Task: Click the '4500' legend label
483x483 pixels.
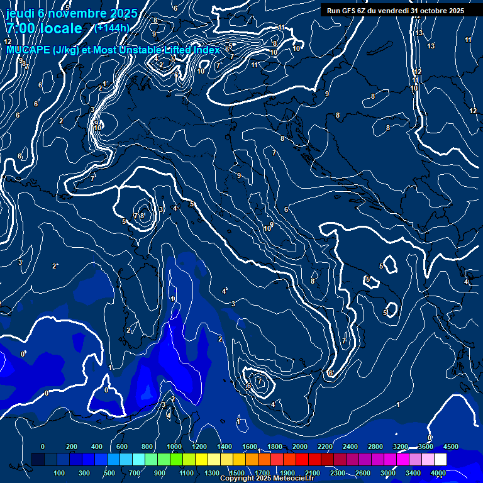Action: coord(451,447)
